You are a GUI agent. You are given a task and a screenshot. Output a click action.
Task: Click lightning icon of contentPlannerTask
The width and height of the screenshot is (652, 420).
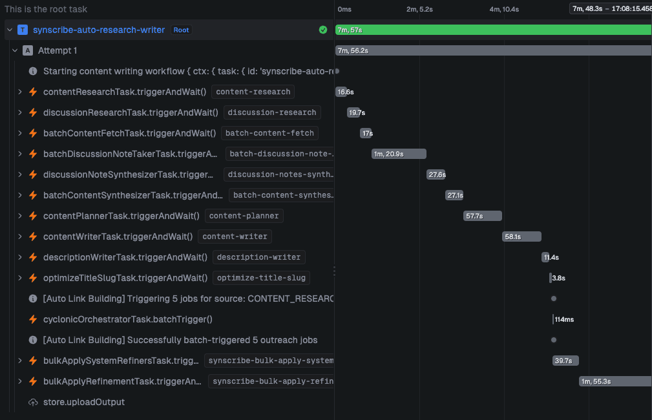[x=33, y=216]
